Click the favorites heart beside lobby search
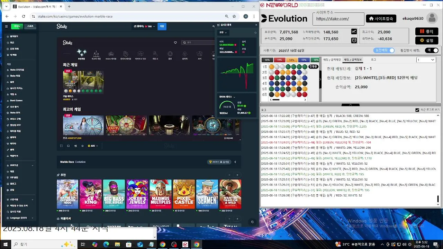 click(175, 43)
